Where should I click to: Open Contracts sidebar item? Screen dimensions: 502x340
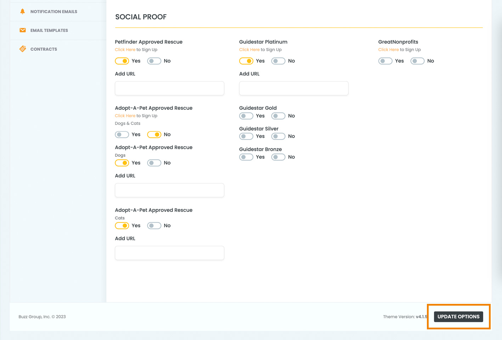(x=58, y=49)
